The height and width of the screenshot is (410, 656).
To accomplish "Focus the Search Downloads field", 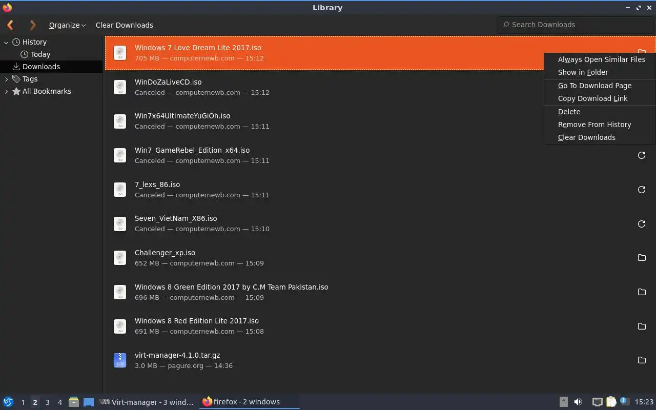I will pyautogui.click(x=575, y=25).
